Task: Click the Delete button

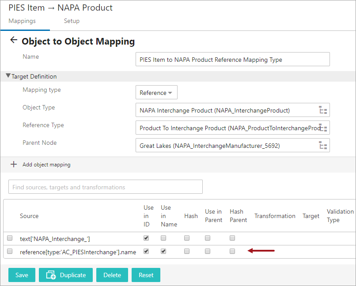Action: pos(112,275)
